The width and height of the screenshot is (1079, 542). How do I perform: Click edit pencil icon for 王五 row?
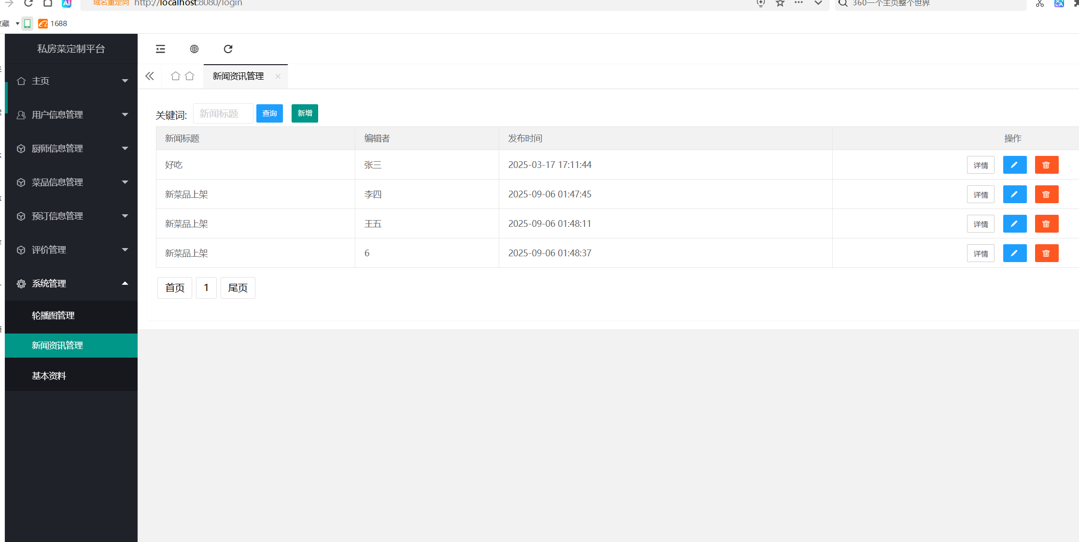[x=1014, y=224]
